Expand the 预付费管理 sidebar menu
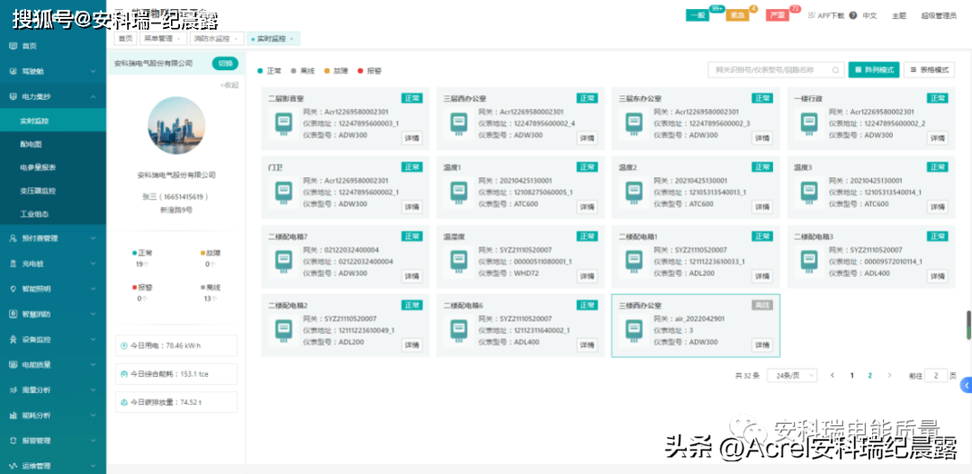 (52, 238)
